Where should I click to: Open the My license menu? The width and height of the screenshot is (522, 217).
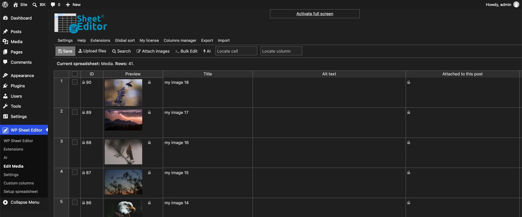149,40
